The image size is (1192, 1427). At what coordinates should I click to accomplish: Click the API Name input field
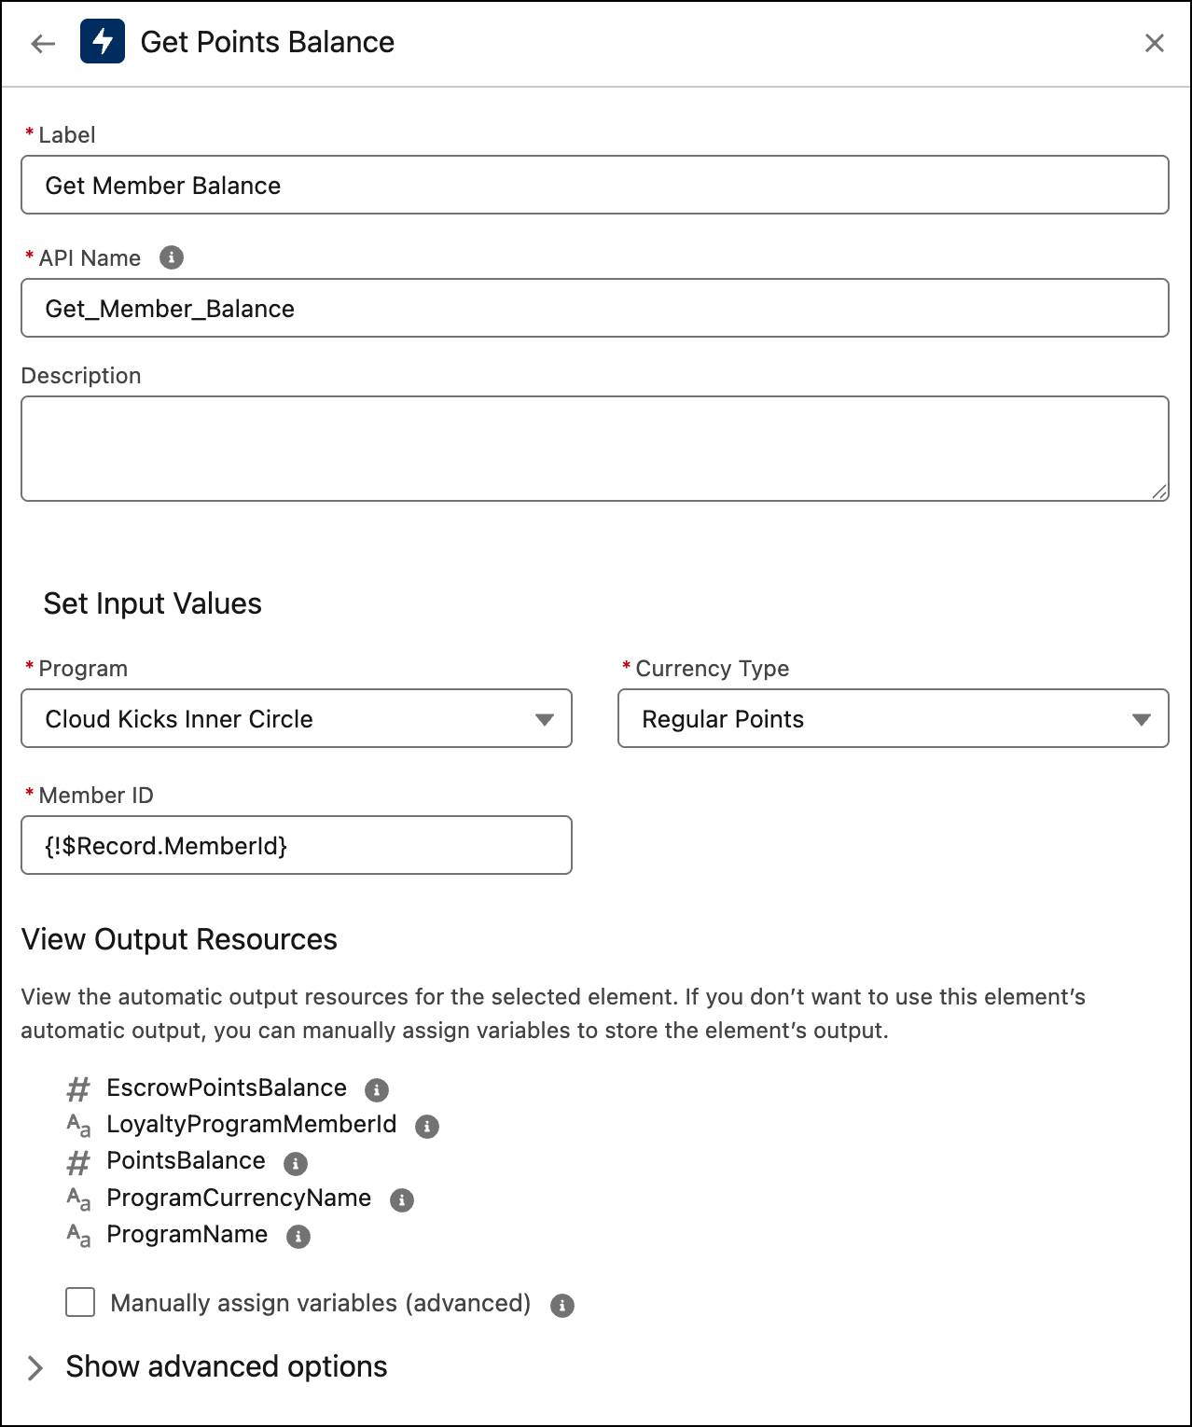pyautogui.click(x=594, y=308)
